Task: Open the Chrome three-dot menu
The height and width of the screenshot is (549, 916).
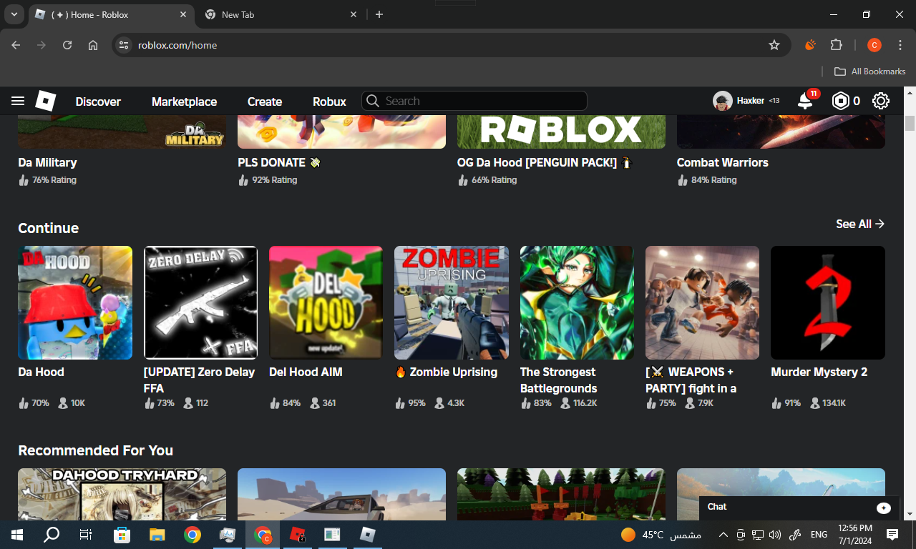Action: coord(900,45)
